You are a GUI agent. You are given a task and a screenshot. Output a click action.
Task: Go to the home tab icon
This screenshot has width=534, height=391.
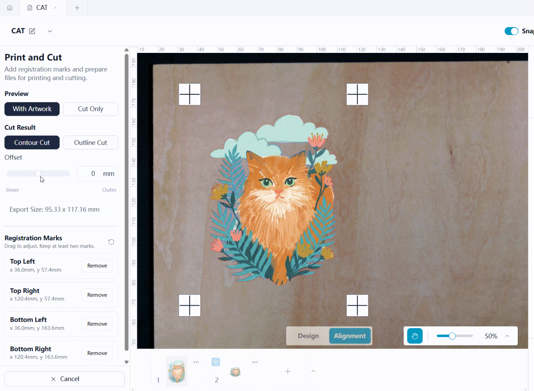point(10,8)
